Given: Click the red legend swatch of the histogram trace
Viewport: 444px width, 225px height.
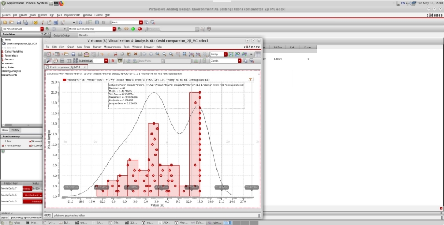Looking at the screenshot, I should click(x=64, y=80).
